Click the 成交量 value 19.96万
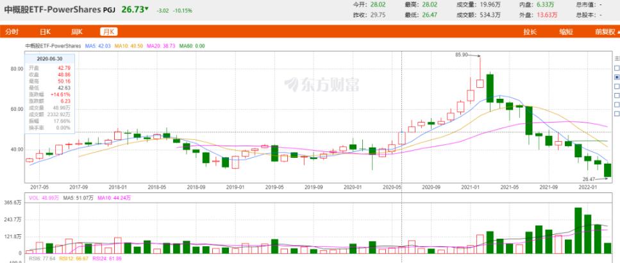Screen dimensions: 620x263 (x=490, y=4)
